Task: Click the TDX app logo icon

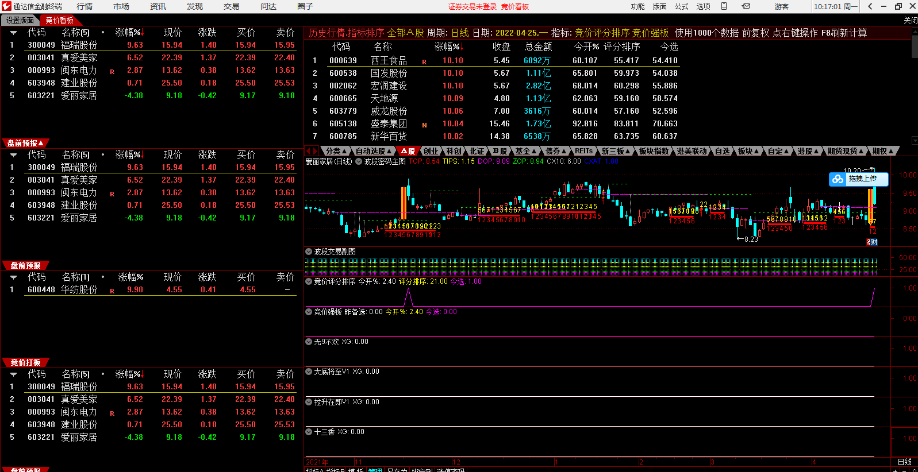Action: click(6, 6)
